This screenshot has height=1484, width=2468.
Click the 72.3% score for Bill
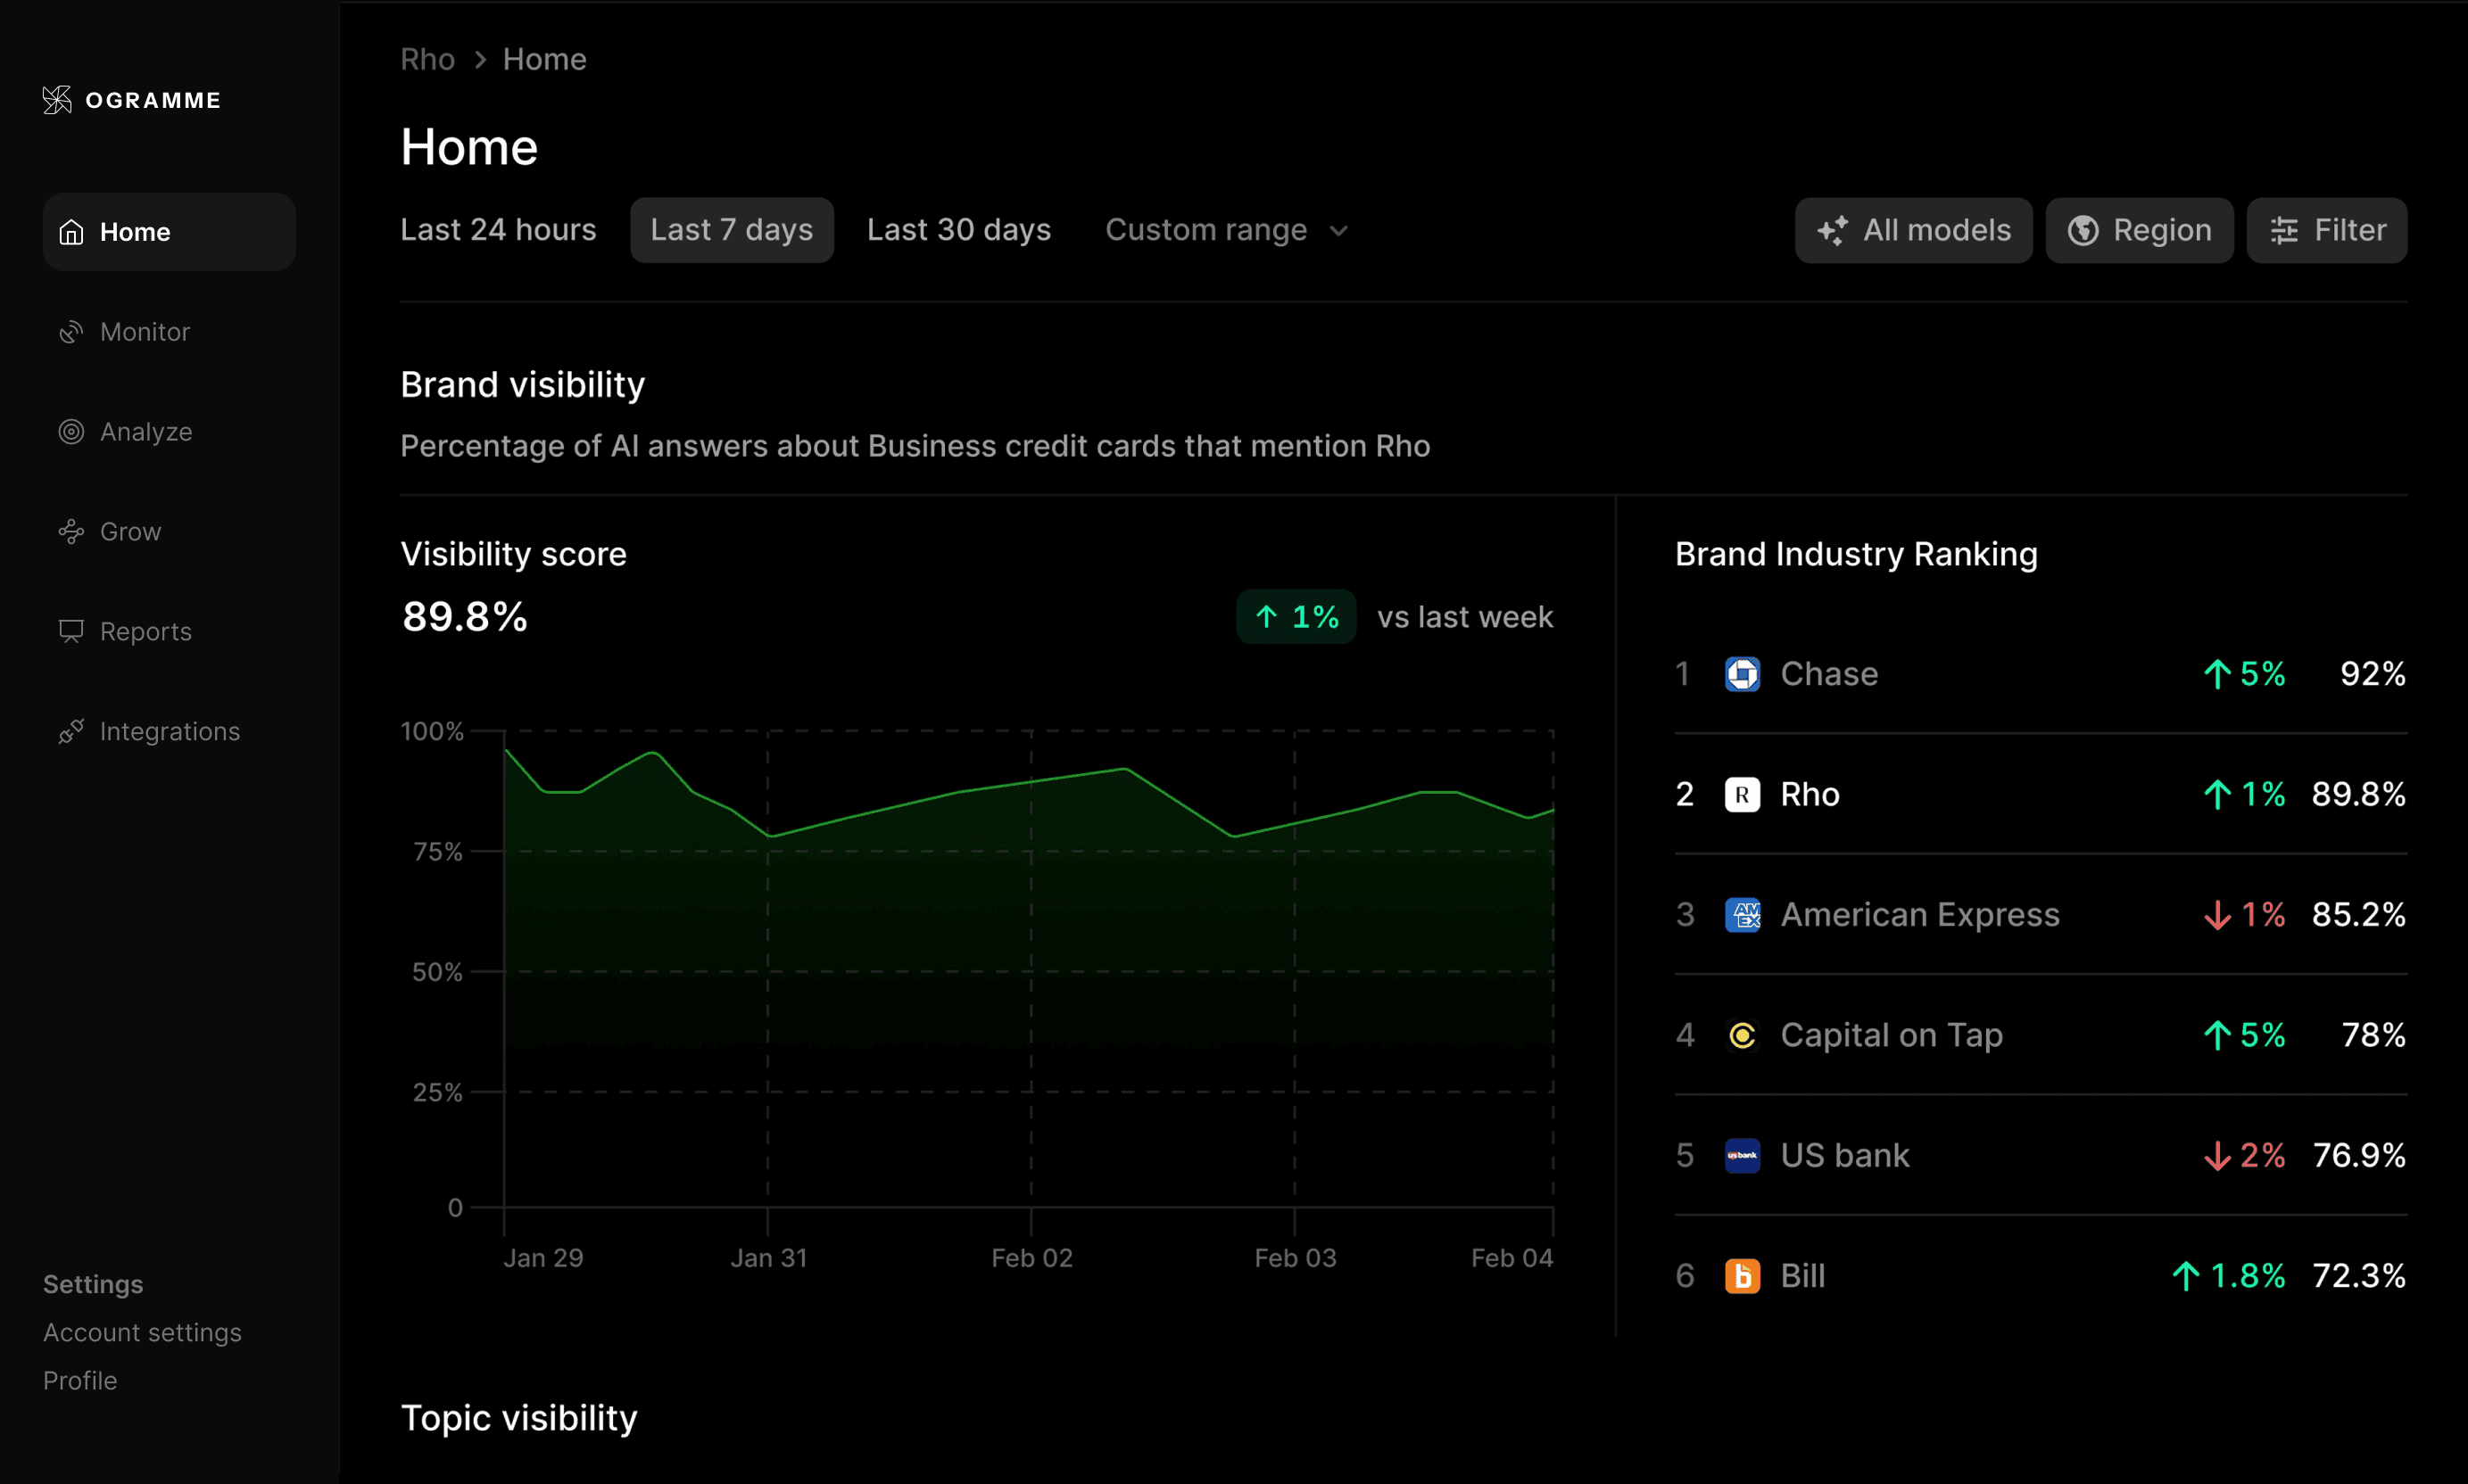click(x=2358, y=1276)
